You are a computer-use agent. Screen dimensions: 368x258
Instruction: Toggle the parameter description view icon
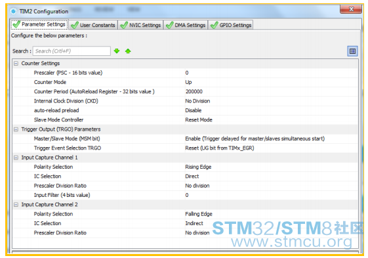[x=352, y=51]
